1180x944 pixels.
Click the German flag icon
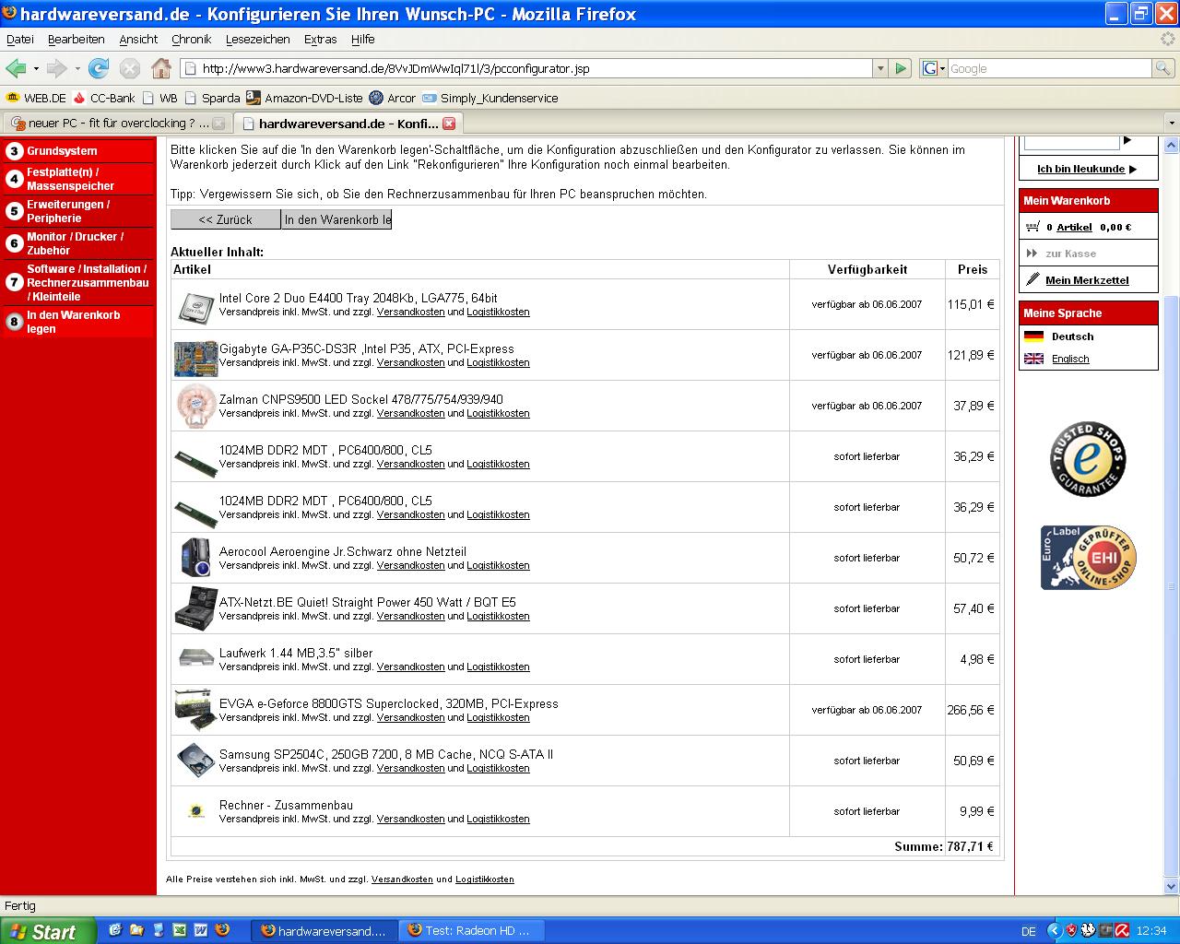pos(1034,336)
